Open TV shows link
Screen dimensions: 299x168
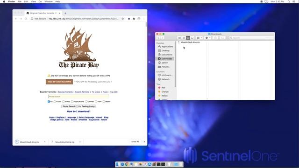click(x=96, y=92)
